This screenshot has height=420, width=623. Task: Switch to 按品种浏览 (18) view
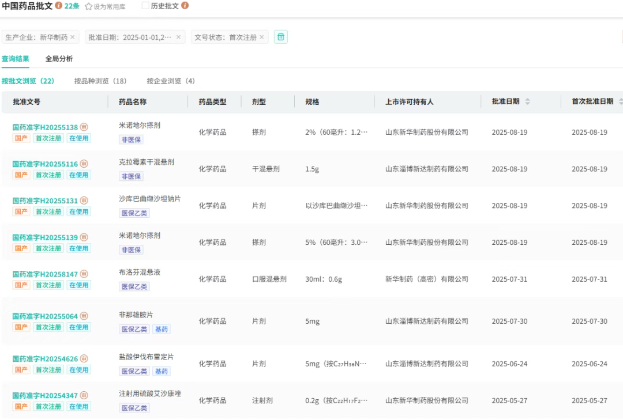point(100,81)
